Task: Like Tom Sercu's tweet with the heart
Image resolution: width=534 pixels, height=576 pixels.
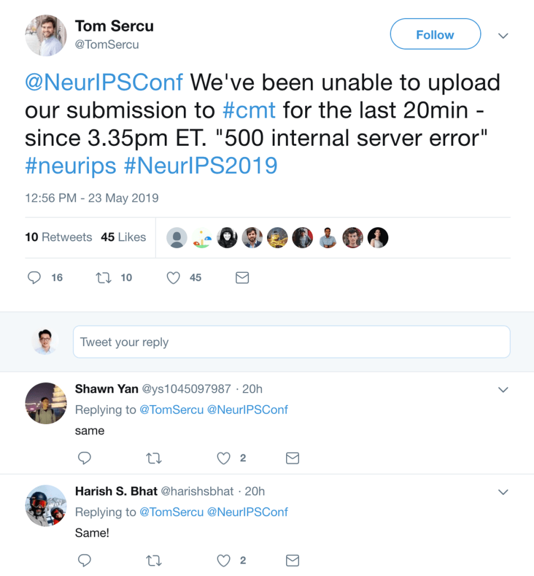Action: pyautogui.click(x=173, y=277)
